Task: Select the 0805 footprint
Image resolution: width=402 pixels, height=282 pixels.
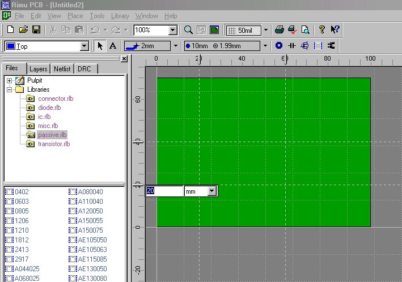Action: pyautogui.click(x=22, y=211)
